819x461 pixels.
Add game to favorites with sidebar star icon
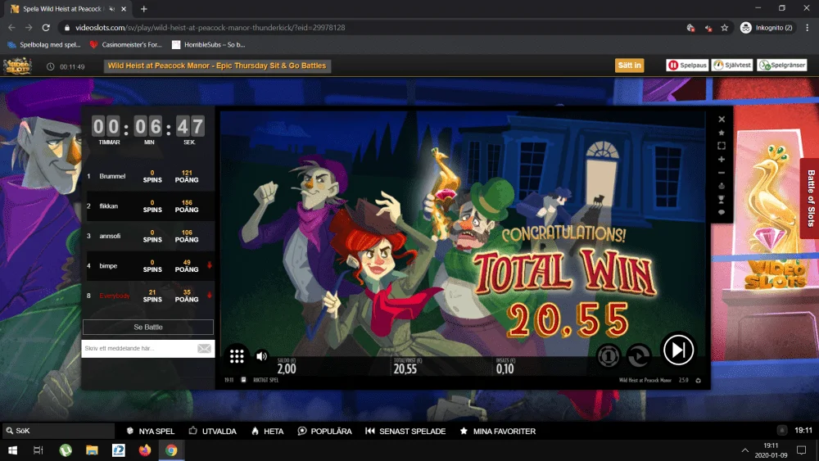pyautogui.click(x=722, y=133)
